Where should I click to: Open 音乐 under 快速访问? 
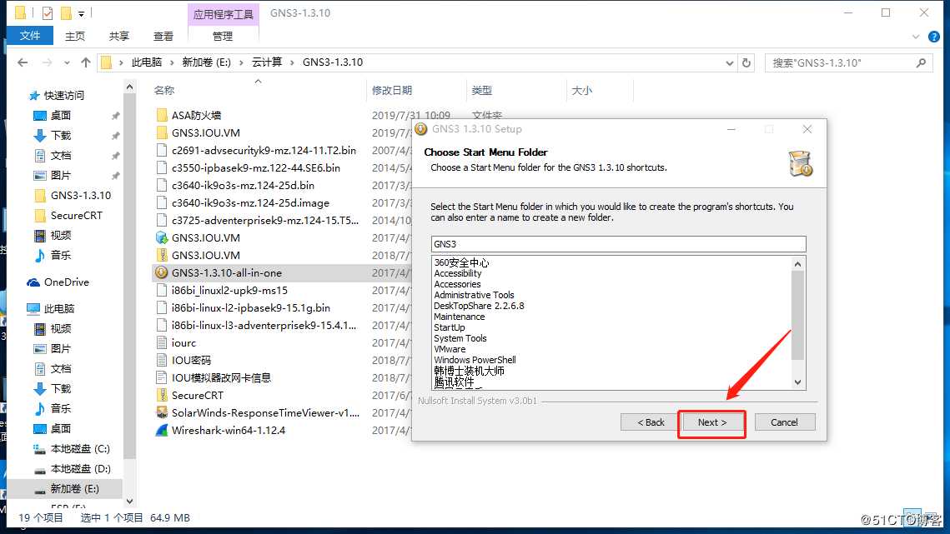(x=61, y=256)
